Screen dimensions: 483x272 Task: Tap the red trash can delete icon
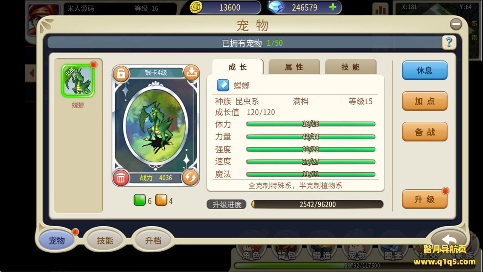coord(121,178)
